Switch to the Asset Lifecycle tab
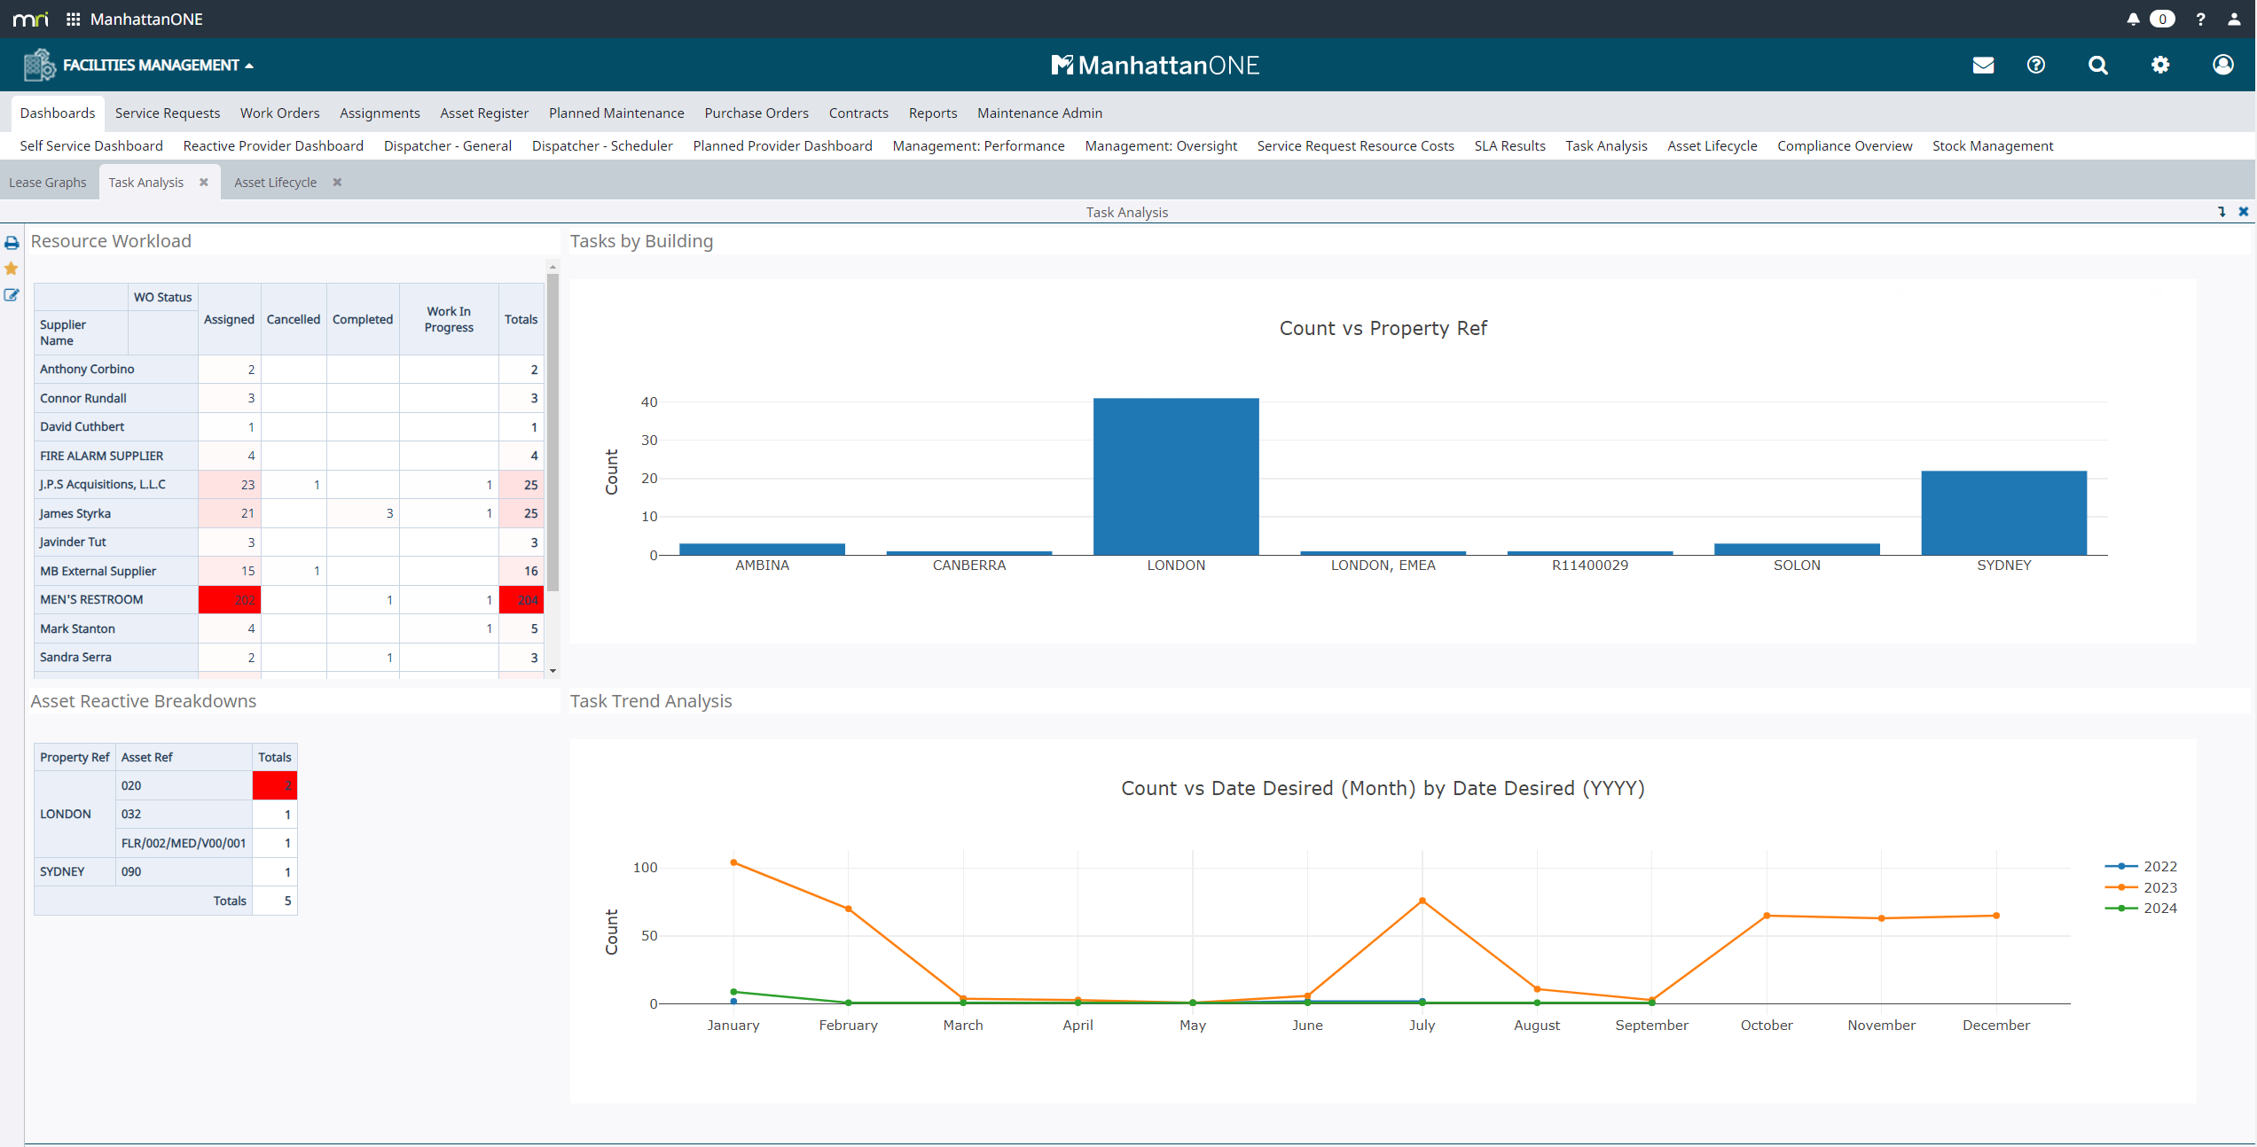This screenshot has height=1147, width=2257. click(275, 183)
